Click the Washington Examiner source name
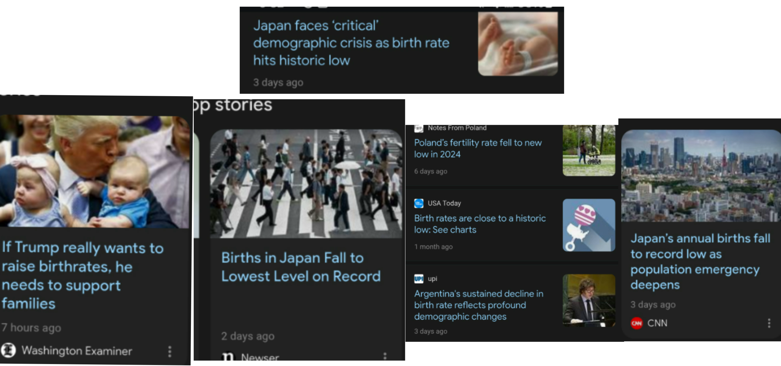The height and width of the screenshot is (366, 781). coord(77,351)
